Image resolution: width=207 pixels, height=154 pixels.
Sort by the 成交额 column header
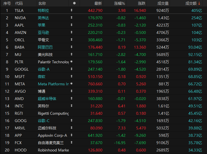tap(191, 3)
